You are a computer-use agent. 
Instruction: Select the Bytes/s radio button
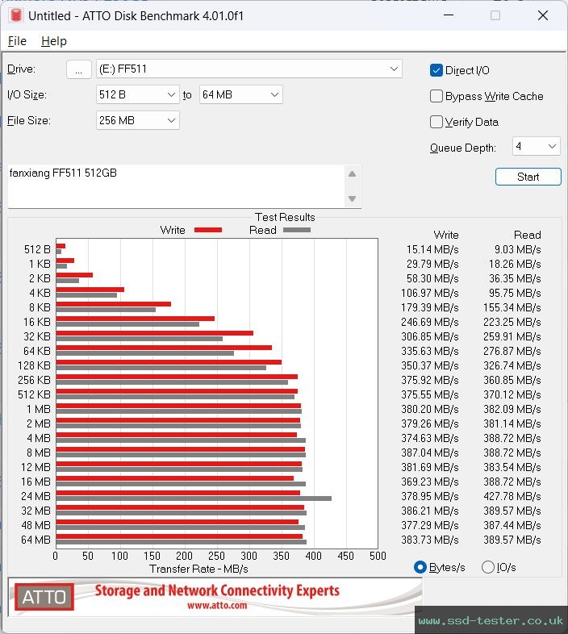point(420,567)
